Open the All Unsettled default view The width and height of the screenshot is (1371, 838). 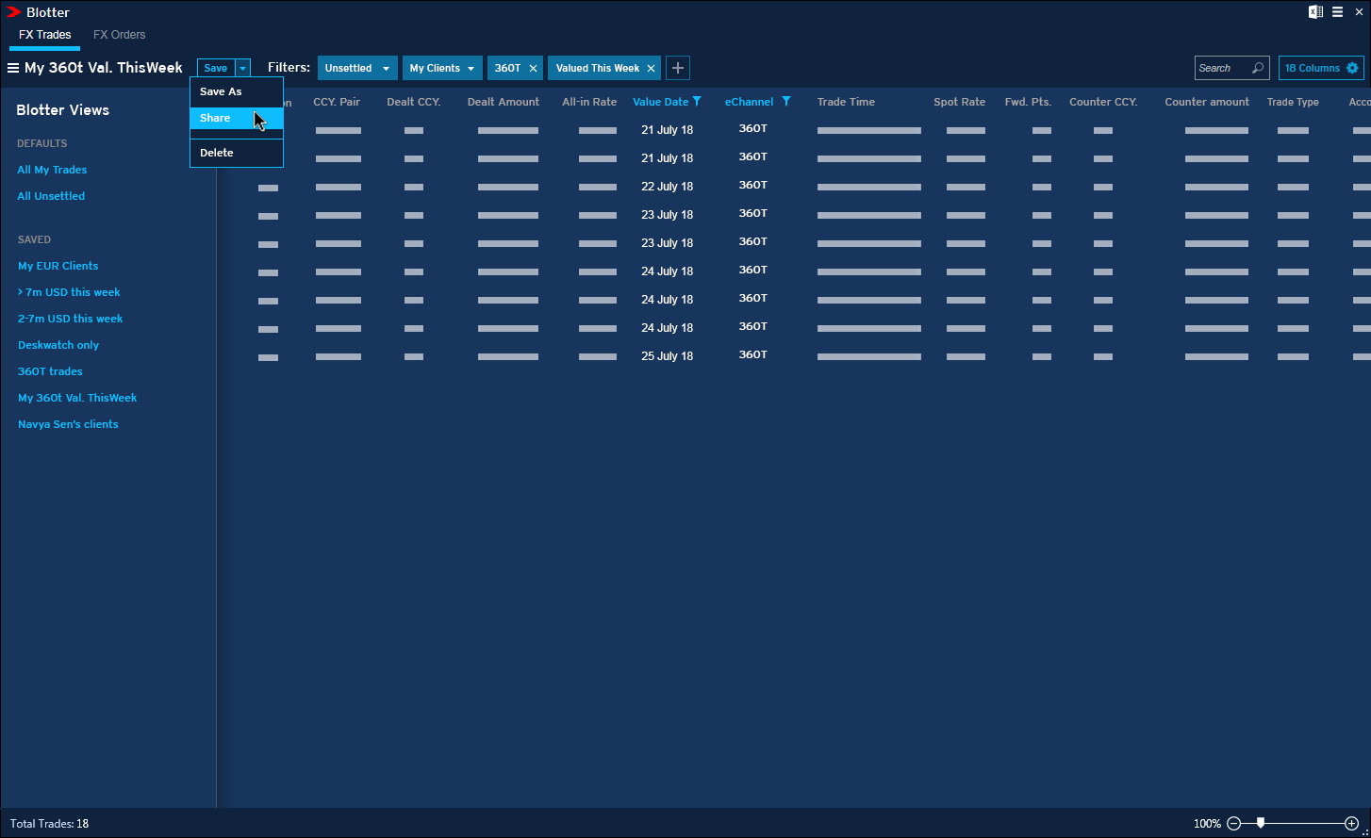click(51, 196)
